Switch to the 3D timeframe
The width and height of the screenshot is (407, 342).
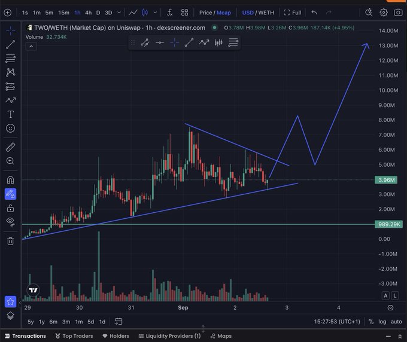[108, 13]
